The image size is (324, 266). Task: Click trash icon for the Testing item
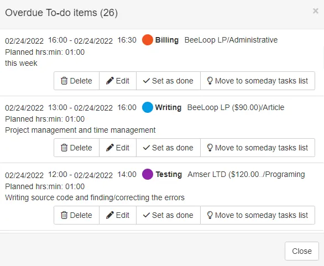[64, 215]
